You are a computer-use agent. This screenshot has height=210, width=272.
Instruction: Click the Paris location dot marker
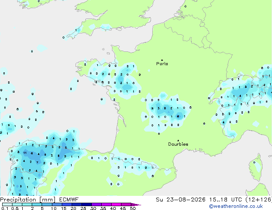[x=162, y=60]
